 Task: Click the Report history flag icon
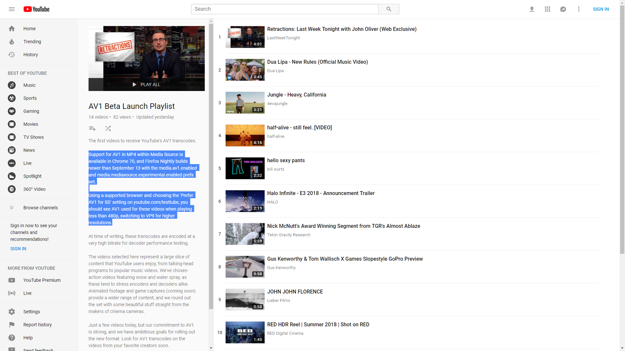pos(12,325)
